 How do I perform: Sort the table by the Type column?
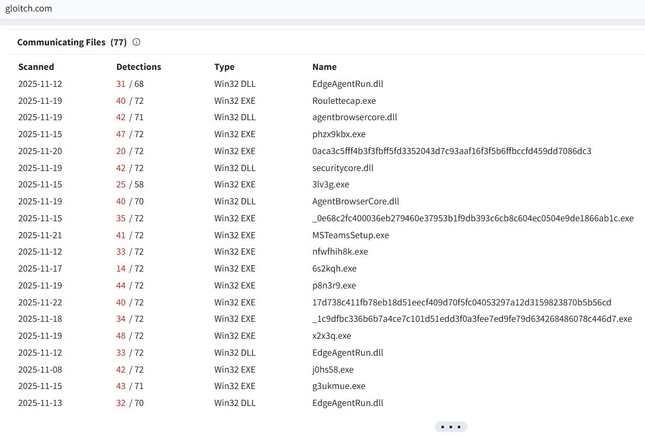tap(224, 67)
